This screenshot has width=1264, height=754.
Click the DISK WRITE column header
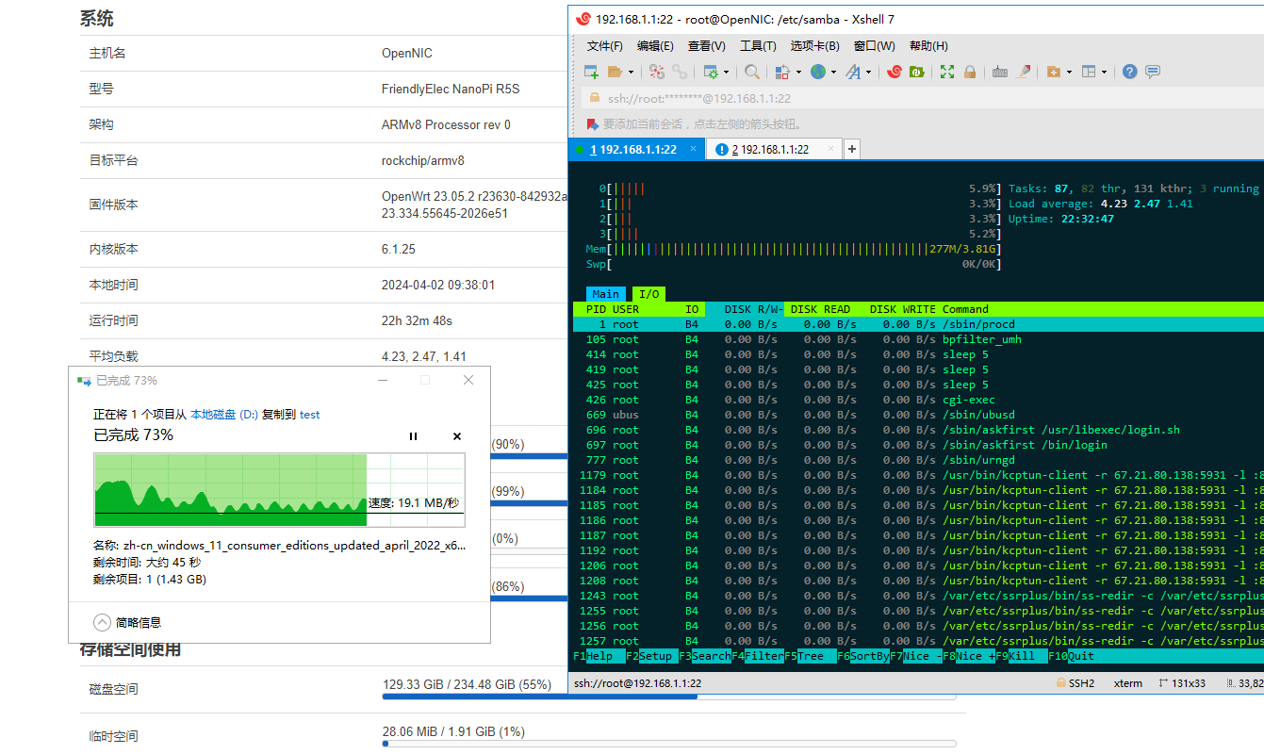(902, 309)
